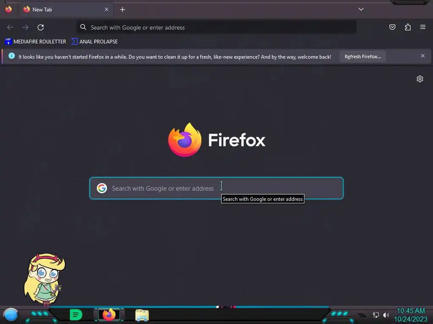Reload the current page
Viewport: 433px width, 324px height.
coord(41,27)
